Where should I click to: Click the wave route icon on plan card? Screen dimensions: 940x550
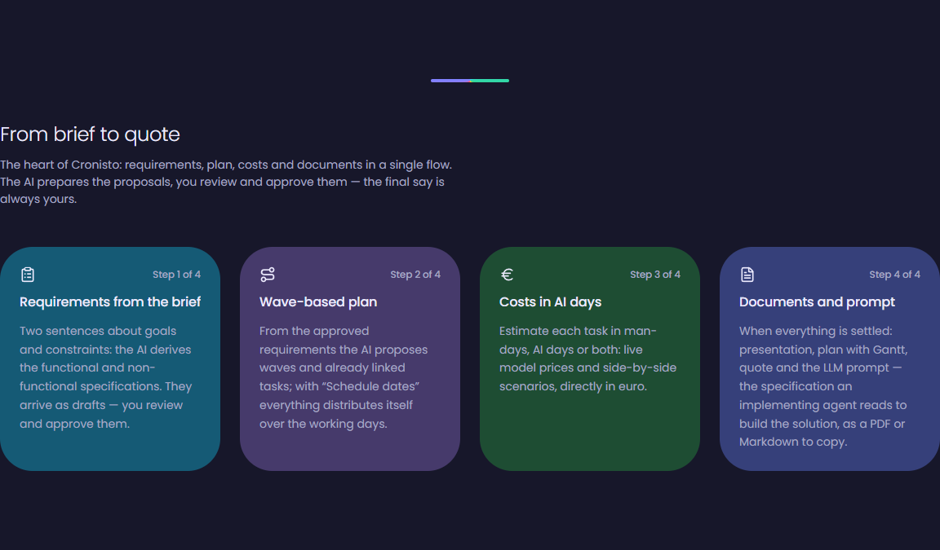(x=268, y=274)
